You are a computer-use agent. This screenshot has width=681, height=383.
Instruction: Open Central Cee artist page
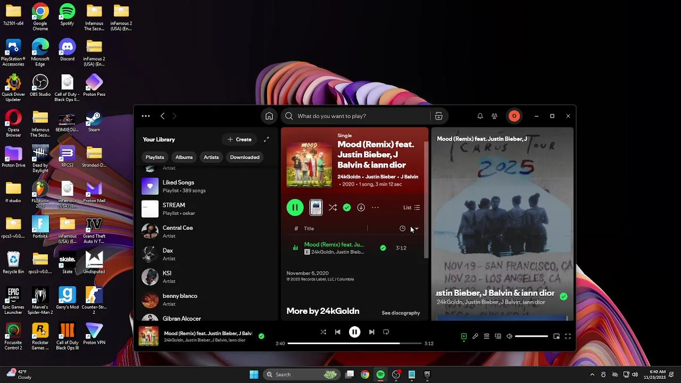pyautogui.click(x=207, y=231)
